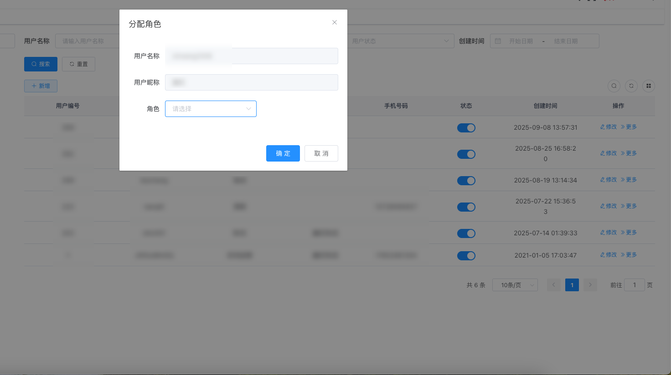Open 更多 in the 2021-01-05 row
Viewport: 671px width, 375px height.
coord(629,255)
